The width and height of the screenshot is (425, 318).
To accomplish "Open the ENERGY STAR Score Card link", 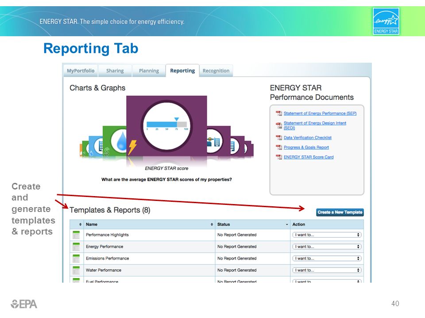I will pos(309,157).
